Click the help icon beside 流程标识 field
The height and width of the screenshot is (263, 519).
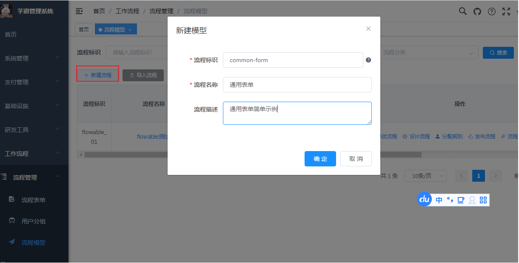pyautogui.click(x=368, y=60)
